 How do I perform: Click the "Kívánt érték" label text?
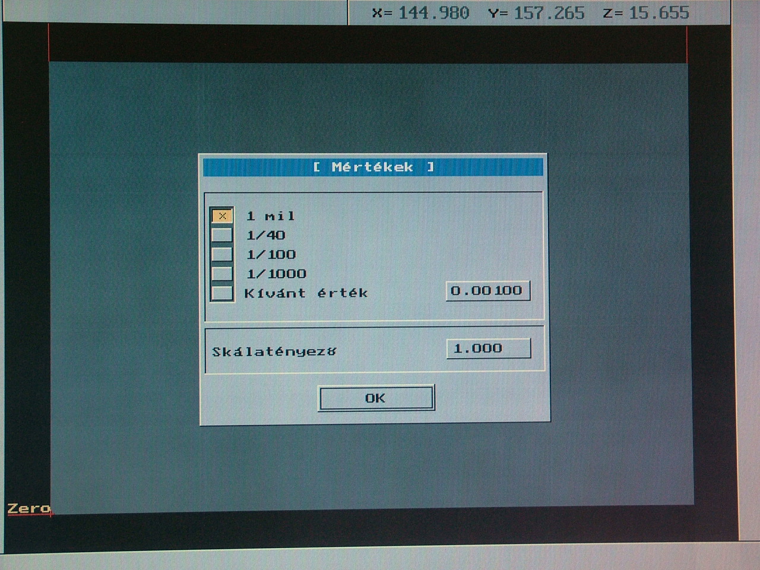click(306, 293)
